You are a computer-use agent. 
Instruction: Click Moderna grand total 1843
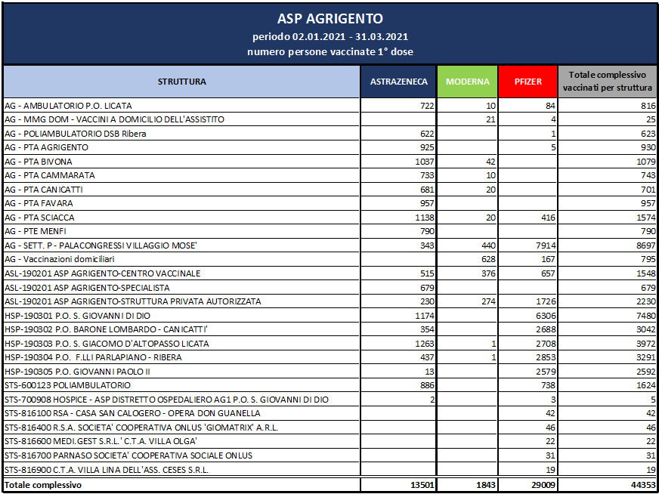pyautogui.click(x=487, y=485)
